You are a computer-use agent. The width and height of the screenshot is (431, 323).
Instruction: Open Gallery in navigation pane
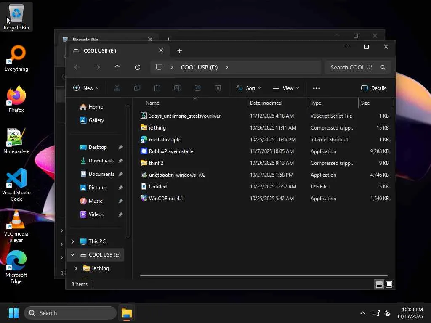click(x=96, y=120)
